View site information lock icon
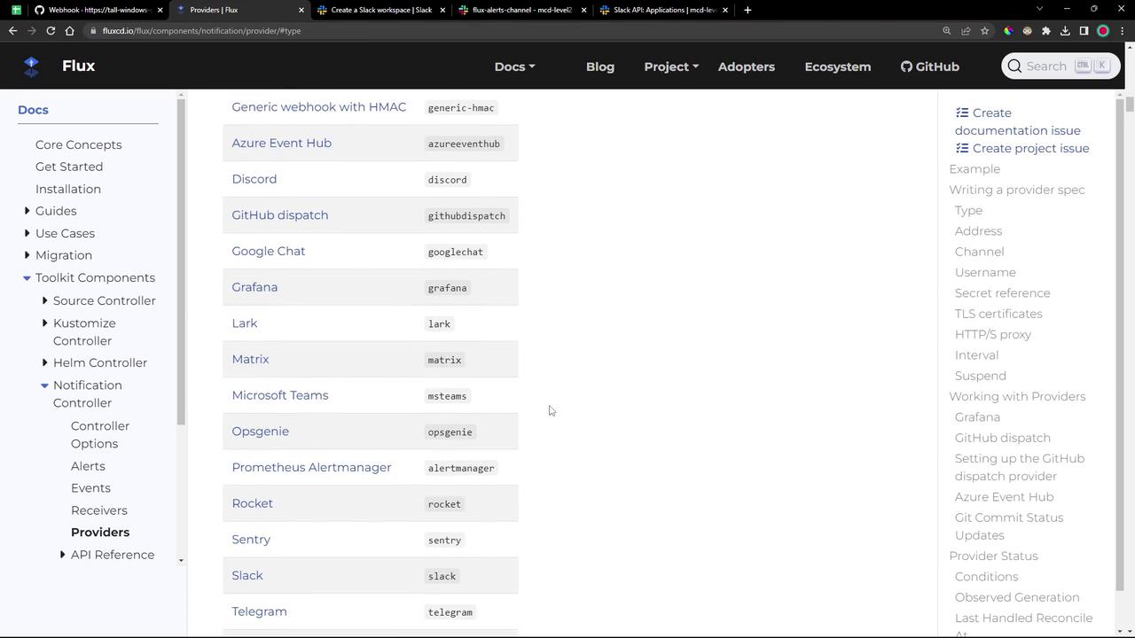 (93, 31)
